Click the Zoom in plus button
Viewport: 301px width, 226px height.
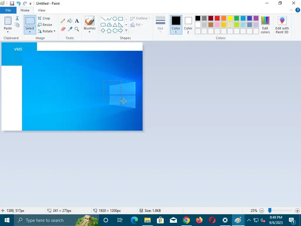coord(297,211)
